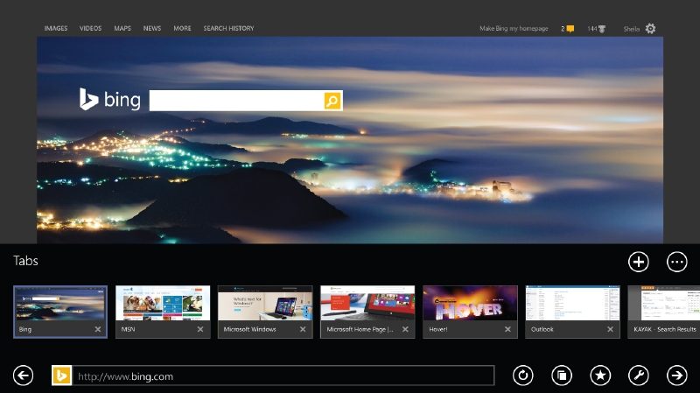This screenshot has width=700, height=393.
Task: Click the Bing site icon beside address bar
Action: [61, 375]
